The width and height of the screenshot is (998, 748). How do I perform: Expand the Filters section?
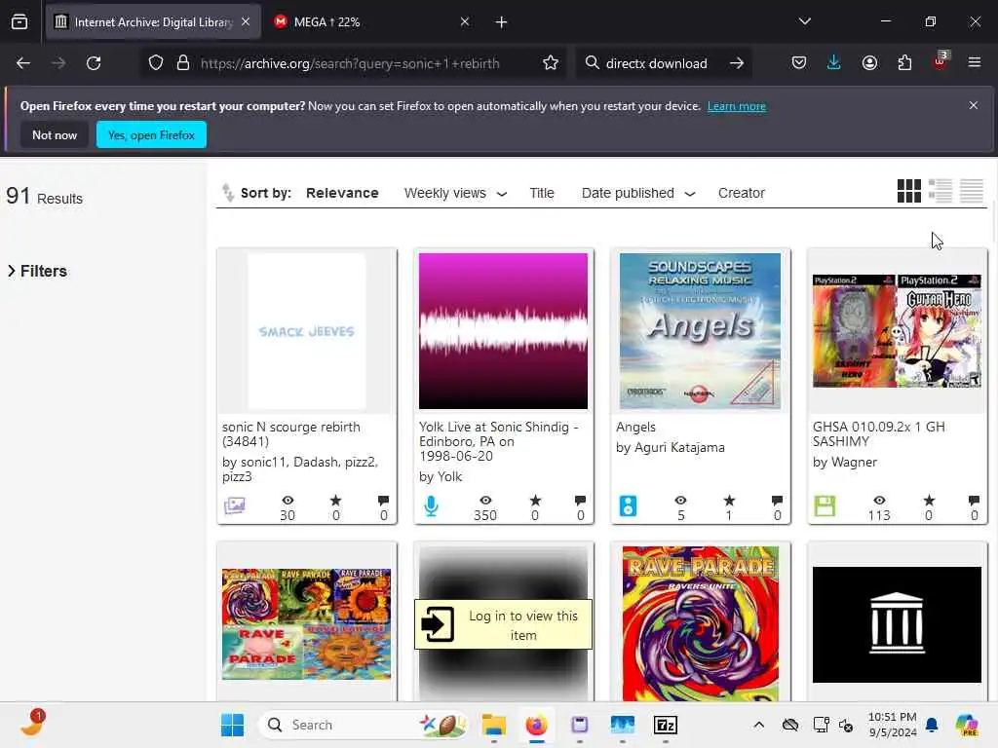37,271
